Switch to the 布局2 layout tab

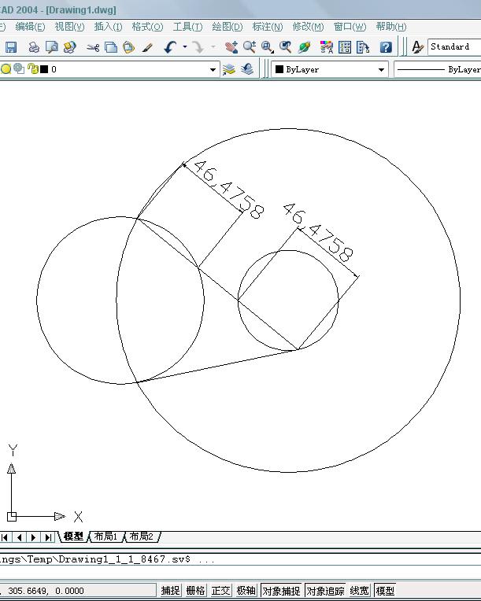pos(141,536)
